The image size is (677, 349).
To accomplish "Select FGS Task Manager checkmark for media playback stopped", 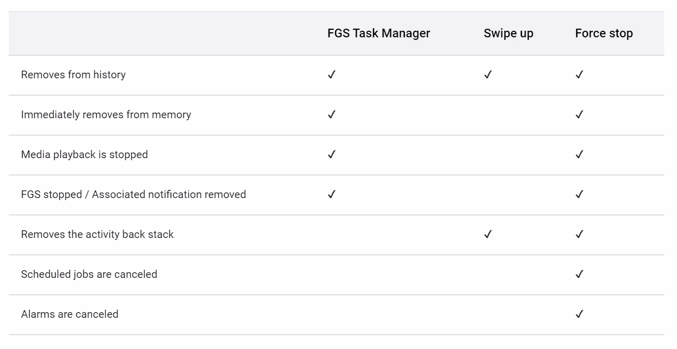I will point(332,155).
